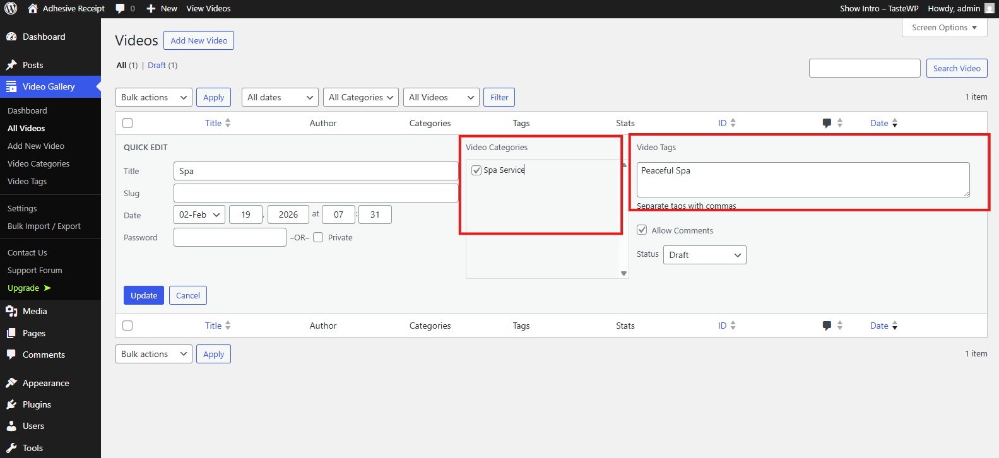Mark the video as Private
This screenshot has width=999, height=458.
point(318,237)
